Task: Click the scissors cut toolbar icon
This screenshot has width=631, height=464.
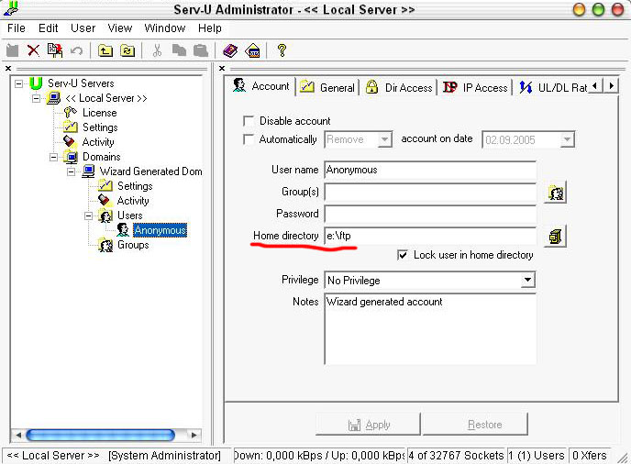Action: 157,50
